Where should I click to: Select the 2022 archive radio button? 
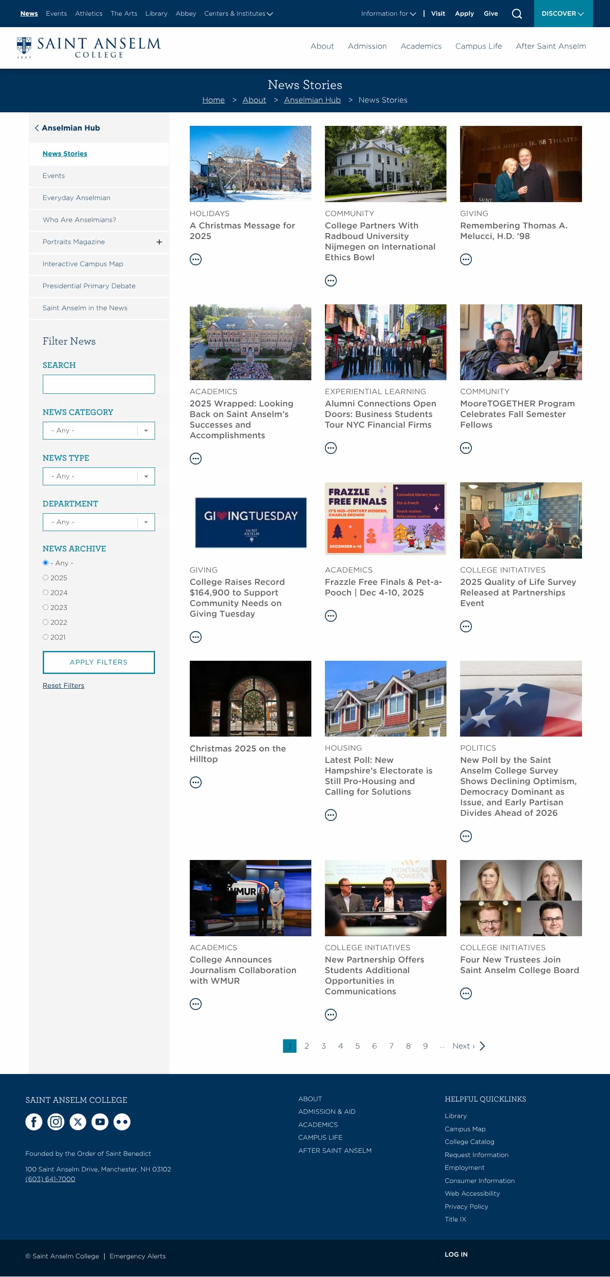coord(45,622)
